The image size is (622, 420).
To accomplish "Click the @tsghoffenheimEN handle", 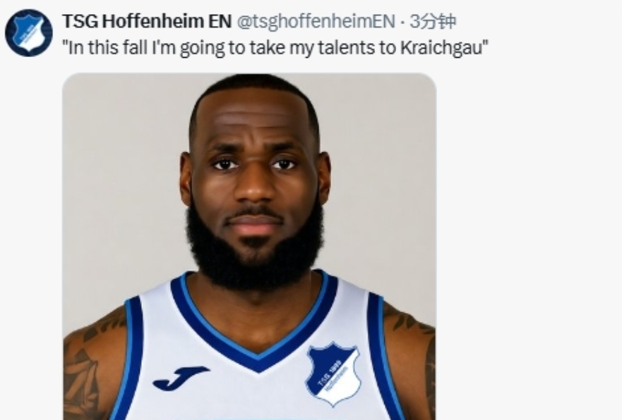I will pos(315,21).
